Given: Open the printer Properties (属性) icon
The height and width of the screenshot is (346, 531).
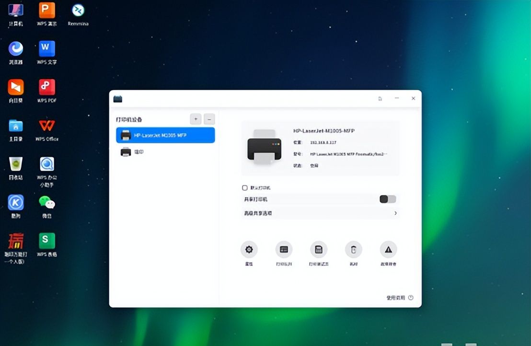Looking at the screenshot, I should 249,249.
